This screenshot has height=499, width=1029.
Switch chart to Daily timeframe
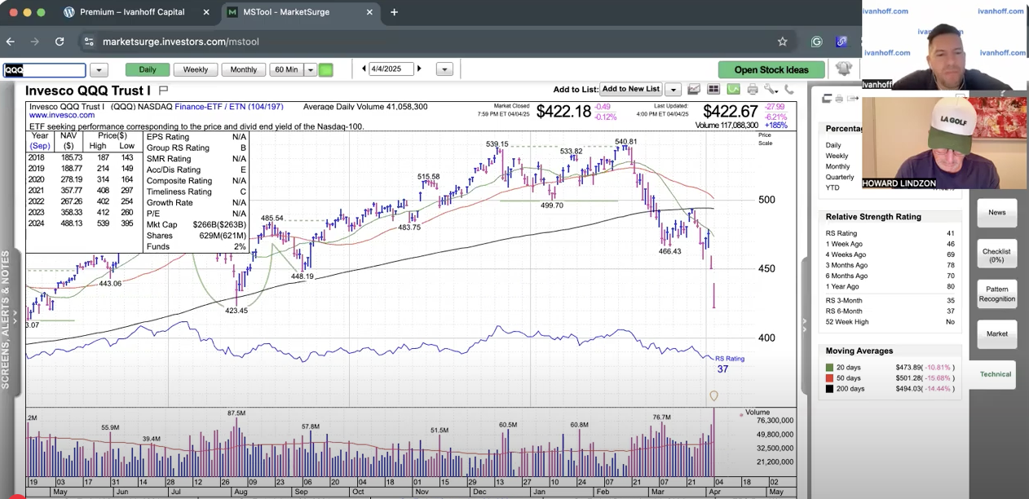pyautogui.click(x=147, y=70)
